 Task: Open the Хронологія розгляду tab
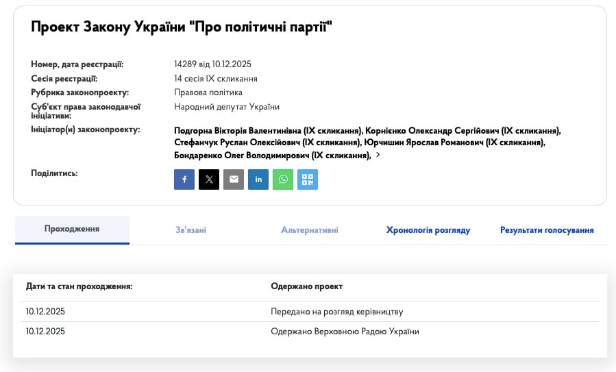428,230
